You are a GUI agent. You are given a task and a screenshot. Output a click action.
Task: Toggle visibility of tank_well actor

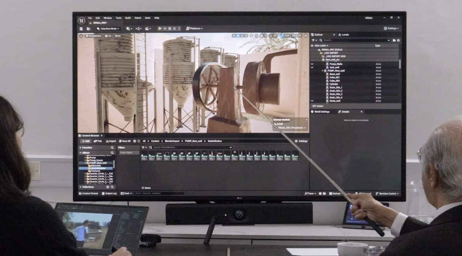click(x=312, y=67)
